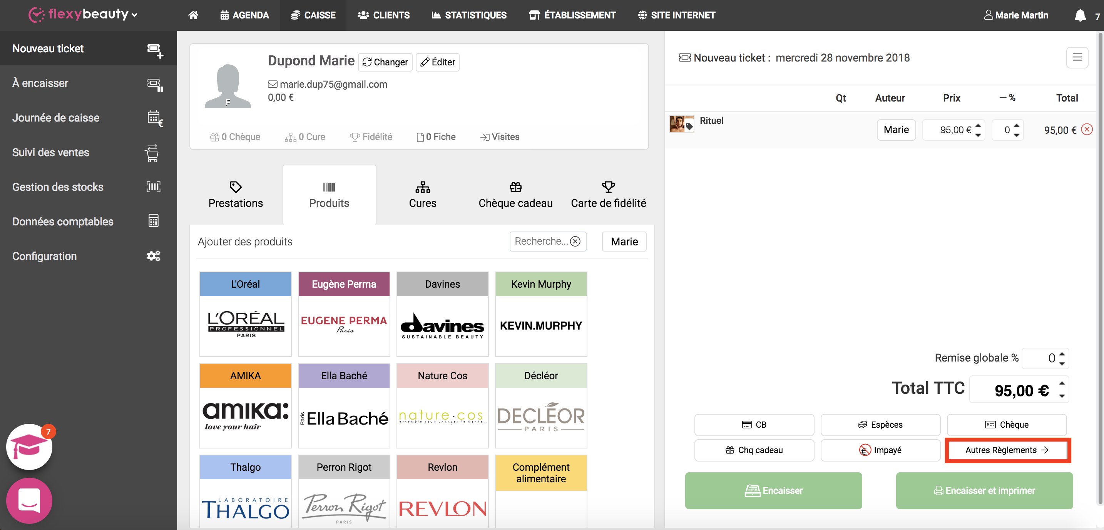The width and height of the screenshot is (1104, 530).
Task: Decrease the Rituel price with down arrow
Action: coord(978,135)
